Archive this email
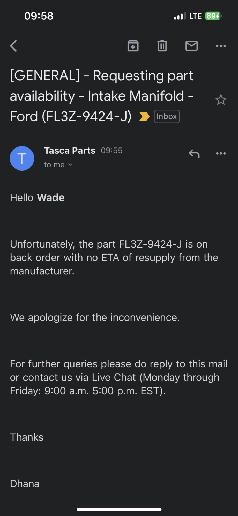The height and width of the screenshot is (516, 238). (133, 46)
